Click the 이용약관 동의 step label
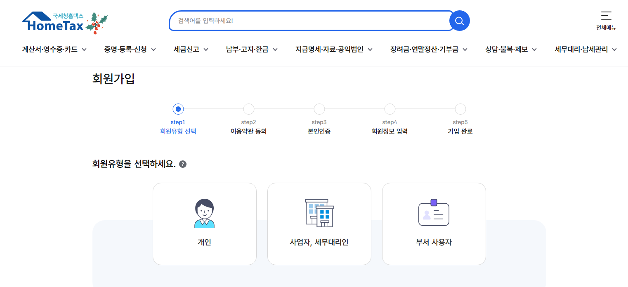The width and height of the screenshot is (628, 287). (x=249, y=132)
